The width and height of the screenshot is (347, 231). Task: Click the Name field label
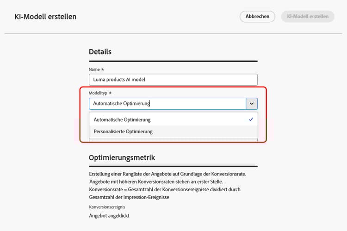click(94, 69)
